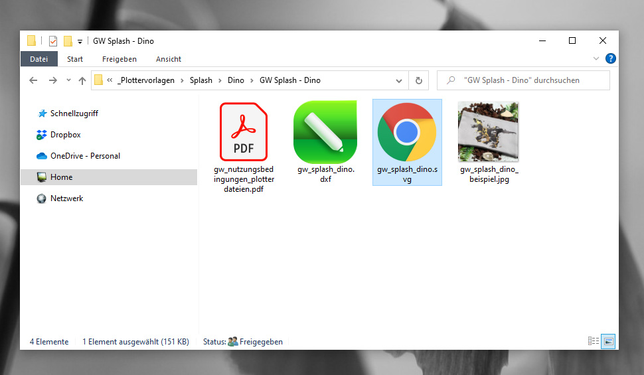Expand the ribbon with the chevron
644x375 pixels.
pyautogui.click(x=596, y=59)
